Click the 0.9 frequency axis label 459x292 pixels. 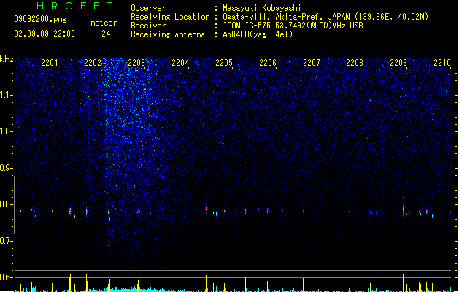tap(6, 168)
